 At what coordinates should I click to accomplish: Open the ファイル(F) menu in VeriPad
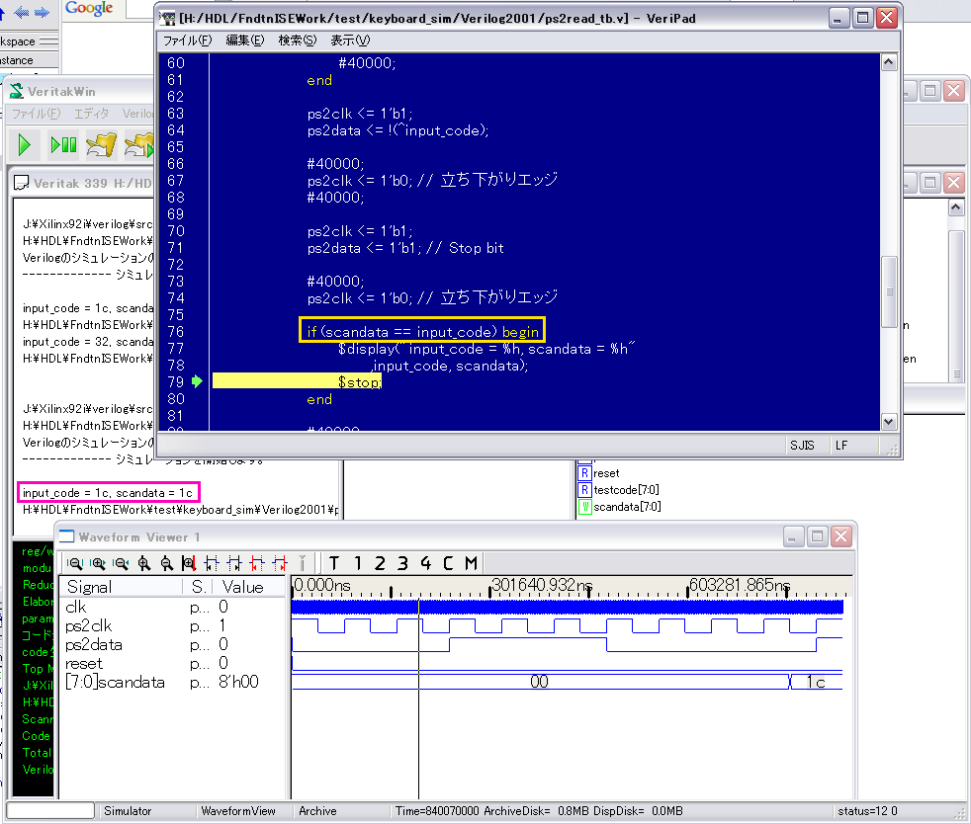pos(188,41)
